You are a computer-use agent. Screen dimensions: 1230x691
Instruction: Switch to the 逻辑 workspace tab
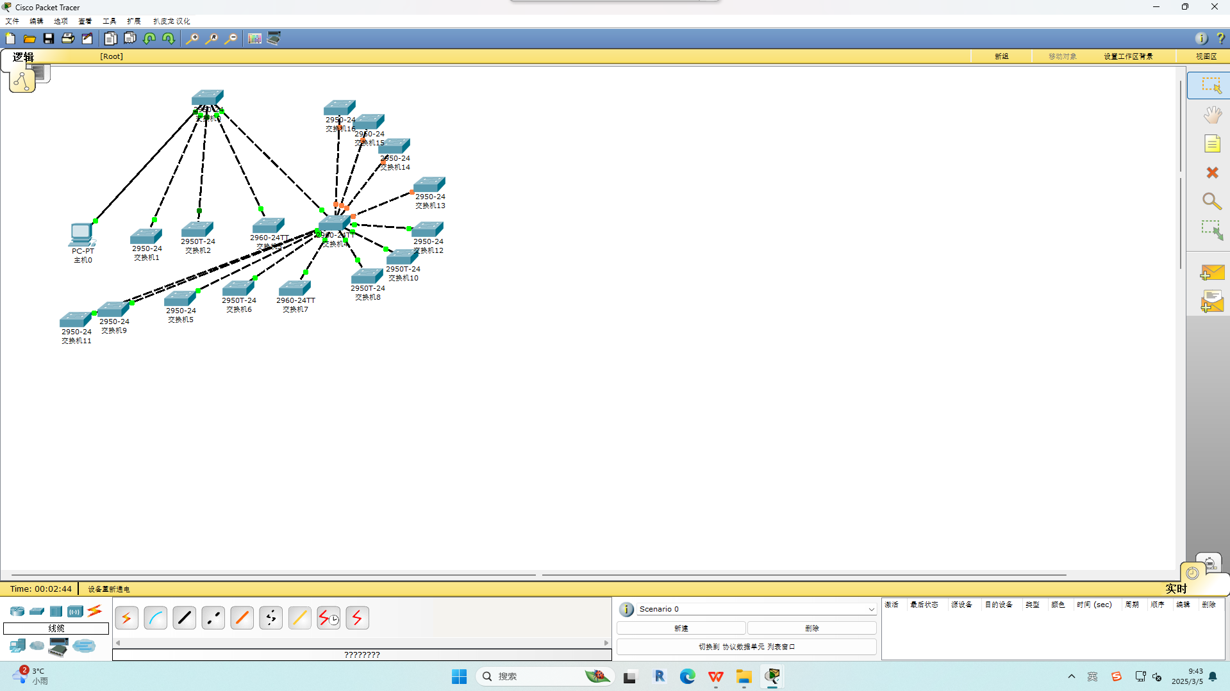[x=23, y=57]
